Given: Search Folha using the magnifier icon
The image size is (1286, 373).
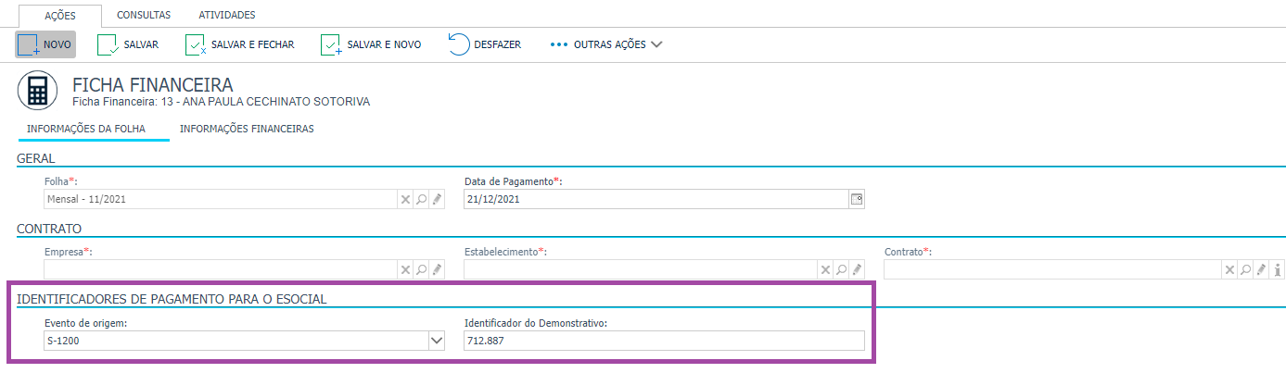Looking at the screenshot, I should pyautogui.click(x=421, y=198).
